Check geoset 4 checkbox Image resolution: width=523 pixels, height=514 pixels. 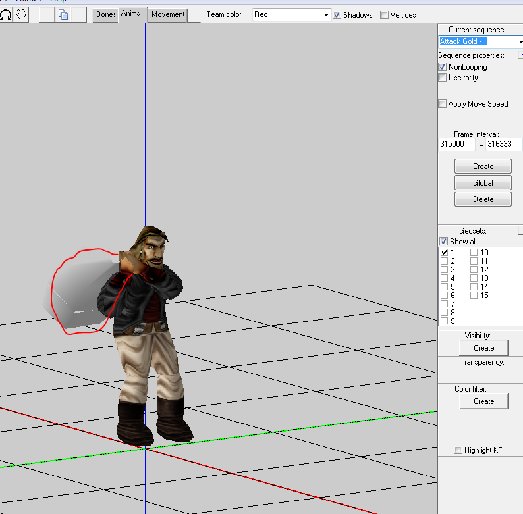[x=444, y=278]
